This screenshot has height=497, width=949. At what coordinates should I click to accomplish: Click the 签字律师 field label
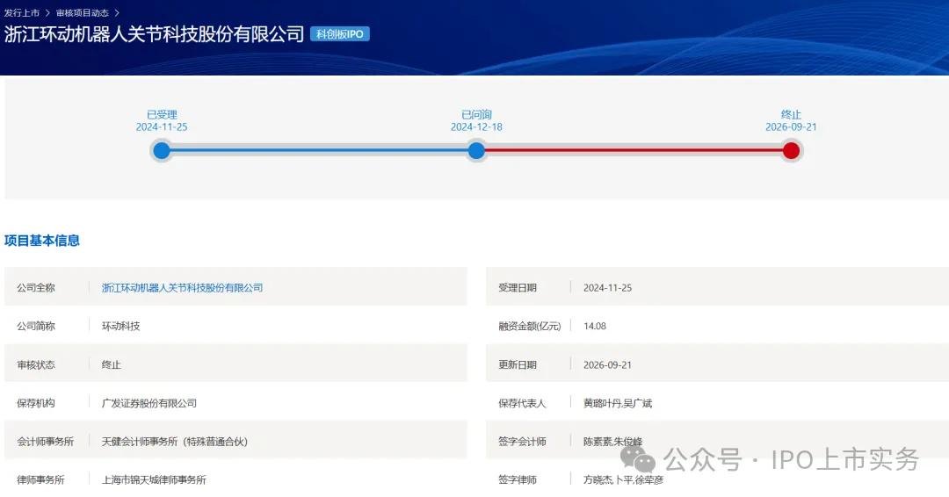tap(518, 479)
